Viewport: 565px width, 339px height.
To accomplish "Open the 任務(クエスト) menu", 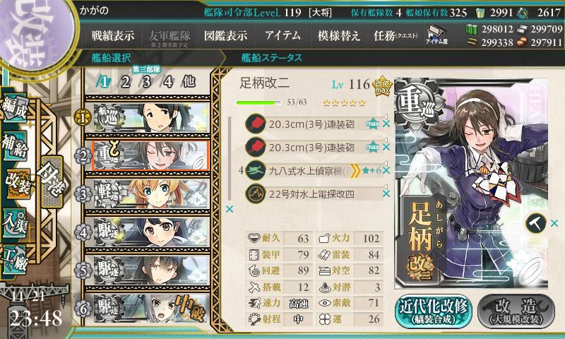I will click(x=395, y=35).
